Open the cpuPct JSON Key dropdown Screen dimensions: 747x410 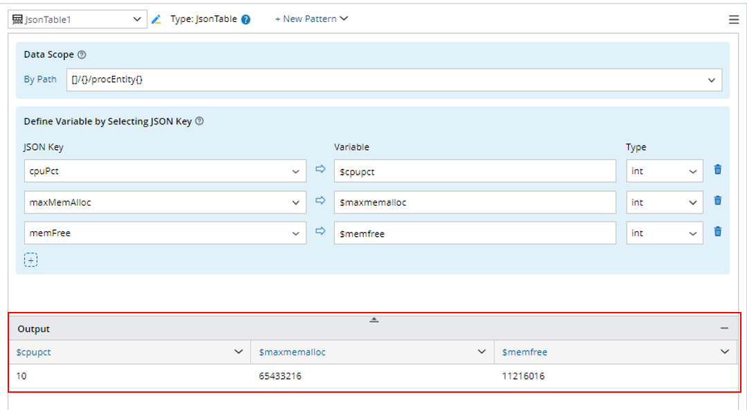pyautogui.click(x=295, y=171)
